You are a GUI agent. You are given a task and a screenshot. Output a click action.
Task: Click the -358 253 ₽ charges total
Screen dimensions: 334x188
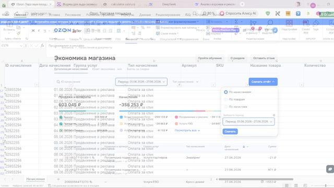[131, 105]
